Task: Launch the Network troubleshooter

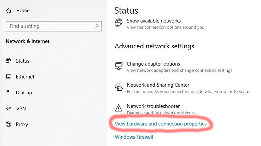Action: 153,106
